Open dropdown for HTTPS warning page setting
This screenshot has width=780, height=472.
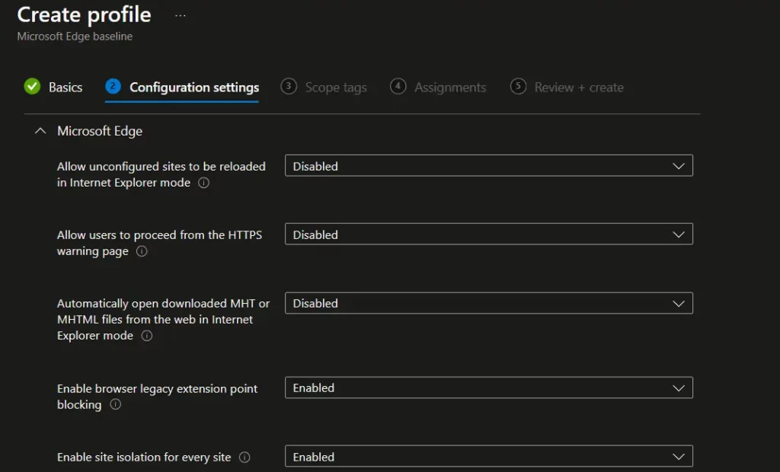[x=488, y=234]
